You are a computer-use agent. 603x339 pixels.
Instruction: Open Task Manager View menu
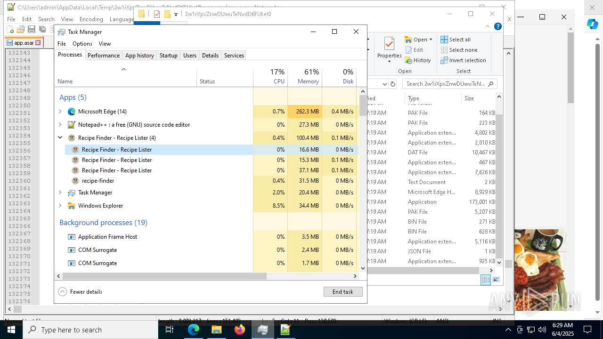tap(105, 44)
